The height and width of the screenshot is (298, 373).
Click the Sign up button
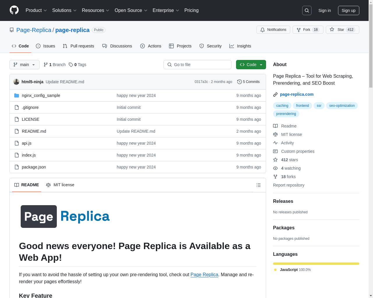[x=349, y=10]
